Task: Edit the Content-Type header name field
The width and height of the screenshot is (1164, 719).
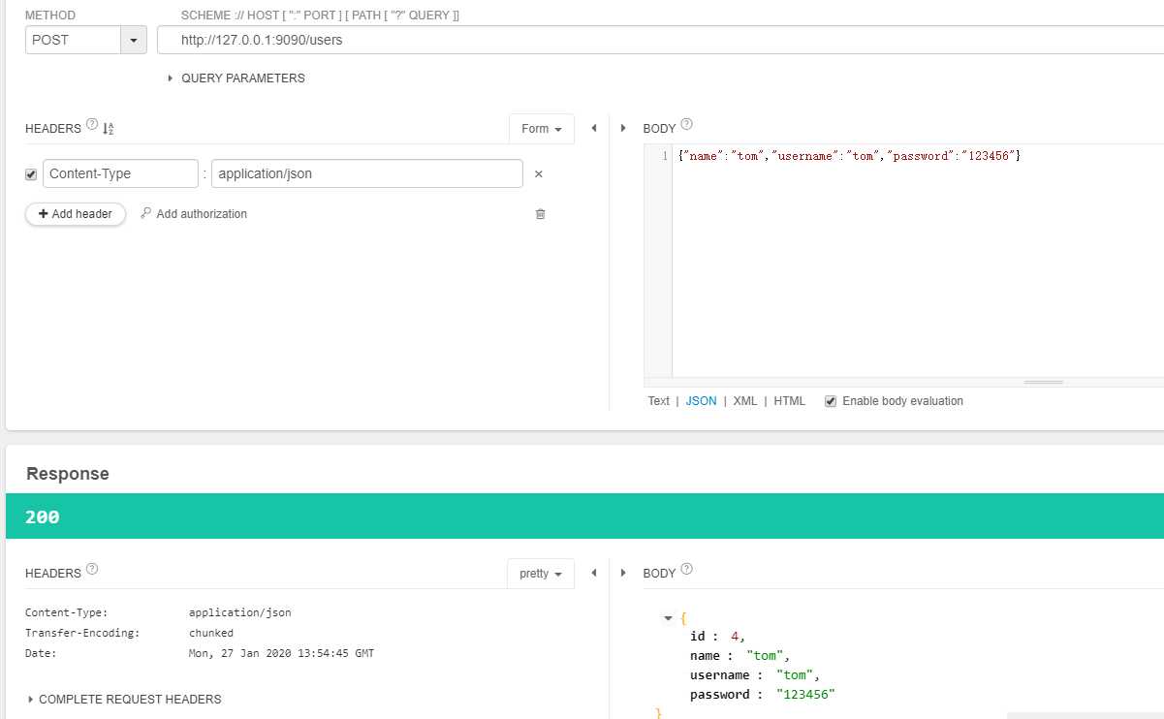Action: (120, 173)
